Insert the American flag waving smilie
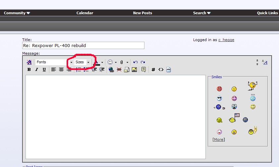279x167 pixels. (234, 118)
